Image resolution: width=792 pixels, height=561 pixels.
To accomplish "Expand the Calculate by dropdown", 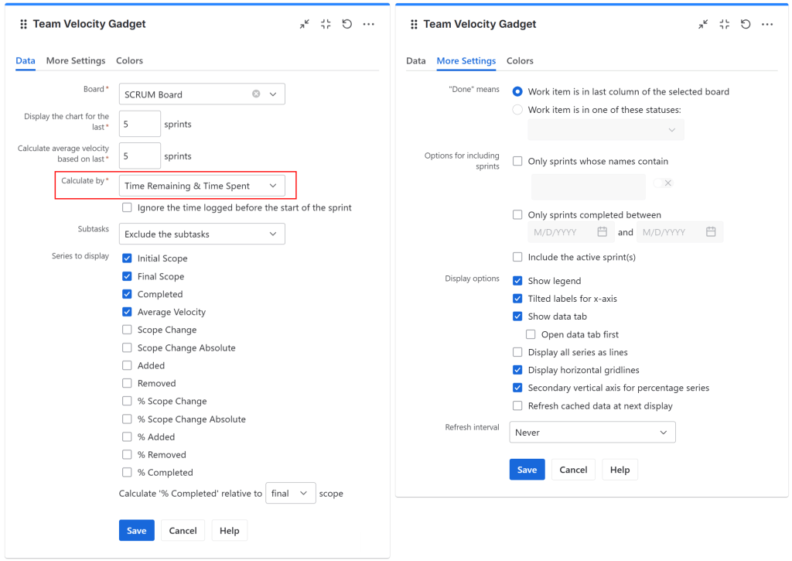I will (202, 186).
